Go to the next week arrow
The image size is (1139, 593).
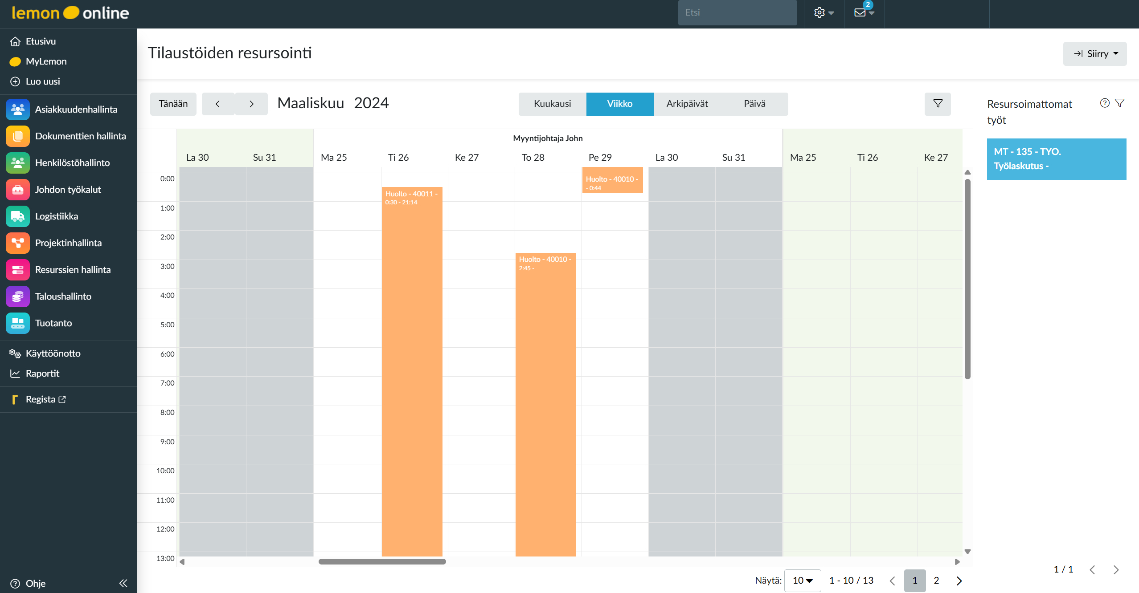click(x=251, y=104)
